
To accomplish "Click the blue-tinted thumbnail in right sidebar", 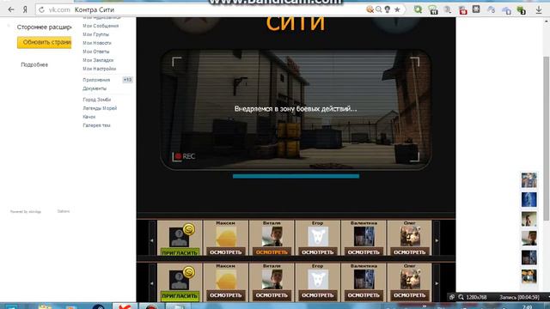I will click(529, 200).
